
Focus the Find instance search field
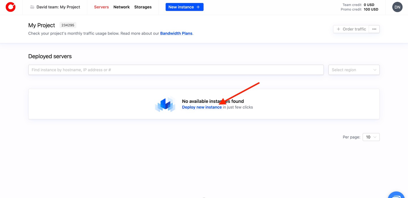[176, 70]
